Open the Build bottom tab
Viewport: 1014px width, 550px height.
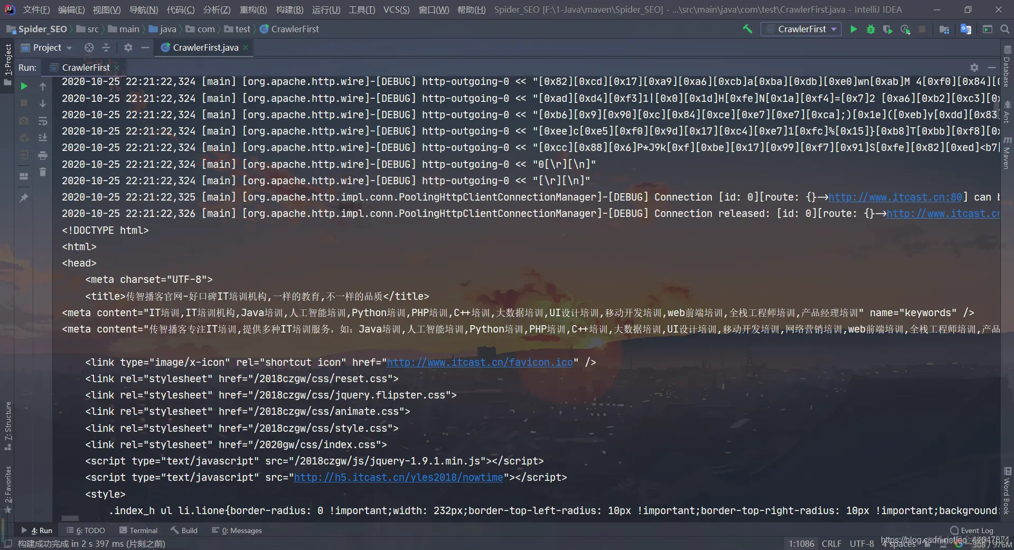184,530
